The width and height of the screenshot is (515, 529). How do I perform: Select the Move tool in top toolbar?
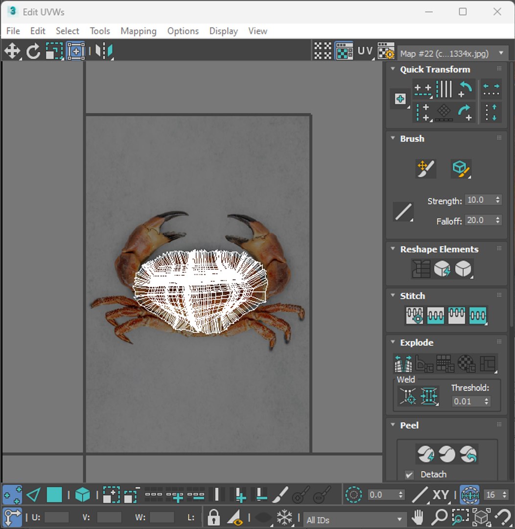(12, 51)
